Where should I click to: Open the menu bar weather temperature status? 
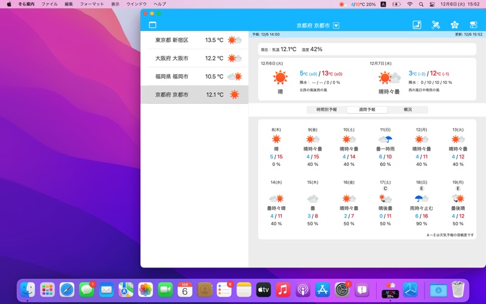[x=358, y=4]
